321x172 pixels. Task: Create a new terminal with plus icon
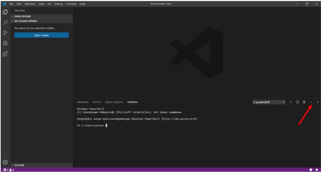(291, 102)
